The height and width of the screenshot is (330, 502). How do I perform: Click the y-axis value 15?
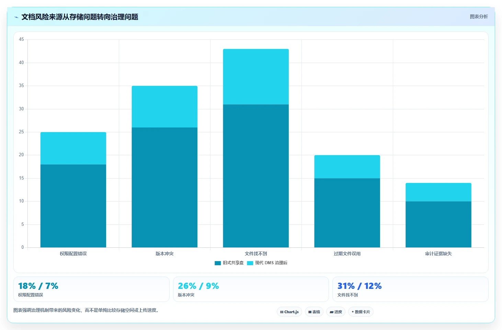(21, 178)
